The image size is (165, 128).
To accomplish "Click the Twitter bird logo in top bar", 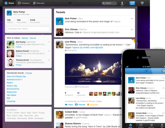I will (x=70, y=3).
